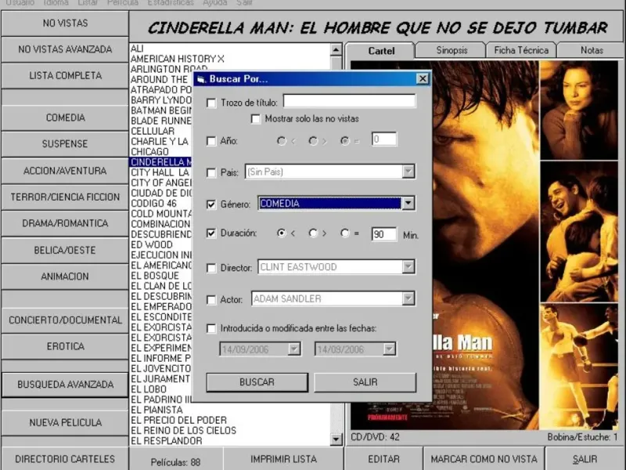Image resolution: width=626 pixels, height=470 pixels.
Task: Expand the Actor ADAM SANDLER dropdown
Action: tap(408, 298)
